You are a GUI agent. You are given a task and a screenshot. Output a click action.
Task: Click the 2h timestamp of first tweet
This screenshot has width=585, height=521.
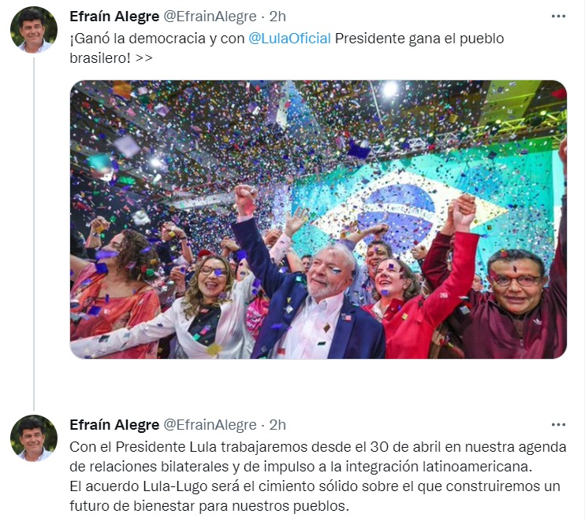[x=278, y=17]
